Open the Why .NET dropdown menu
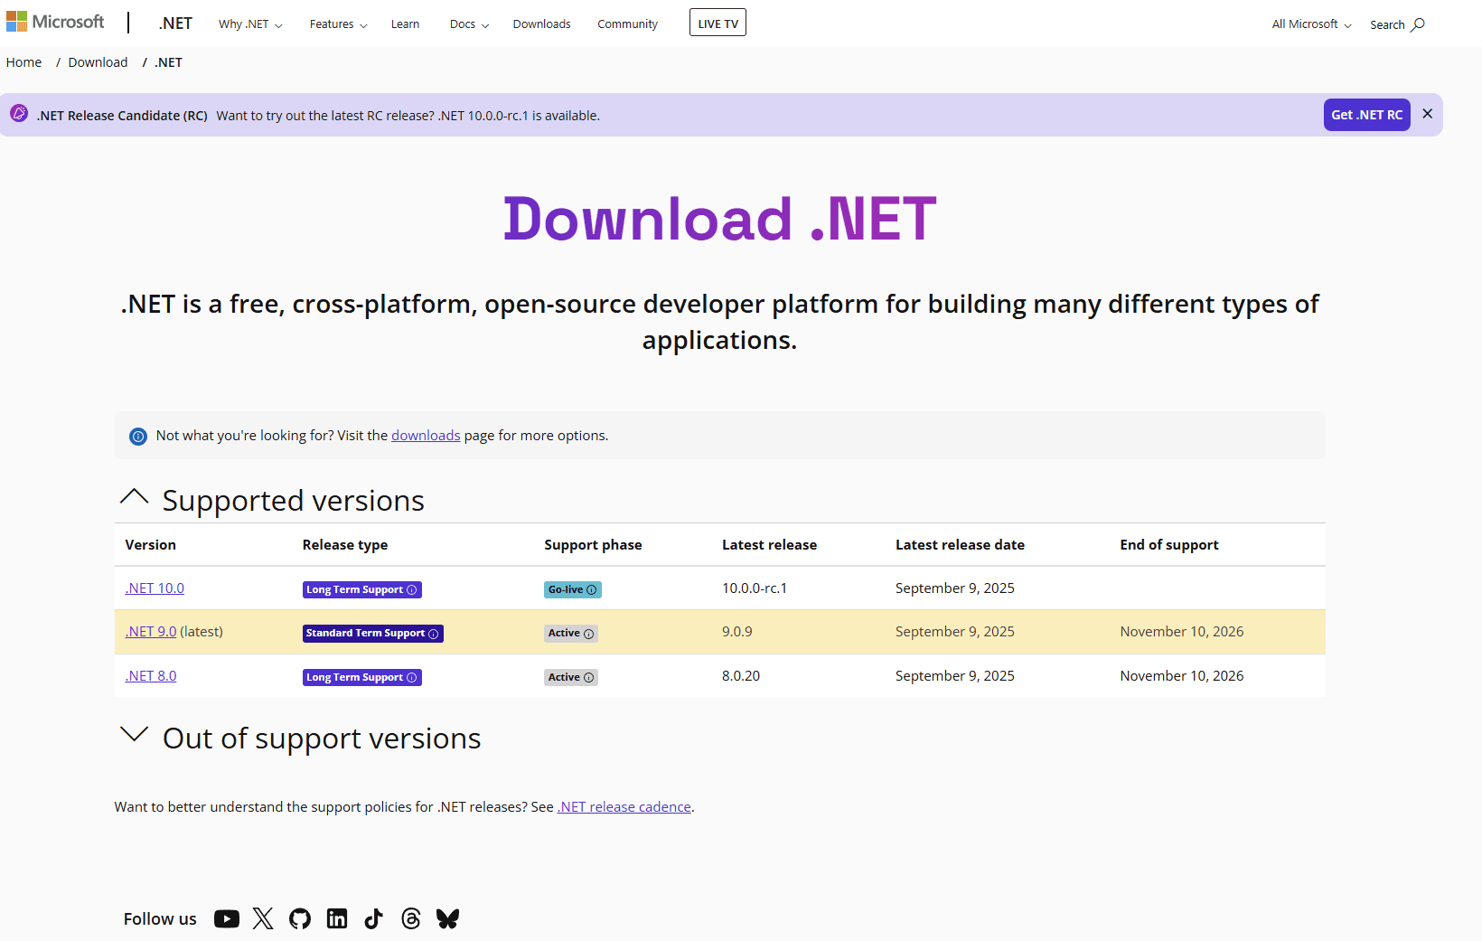The width and height of the screenshot is (1482, 941). click(250, 24)
